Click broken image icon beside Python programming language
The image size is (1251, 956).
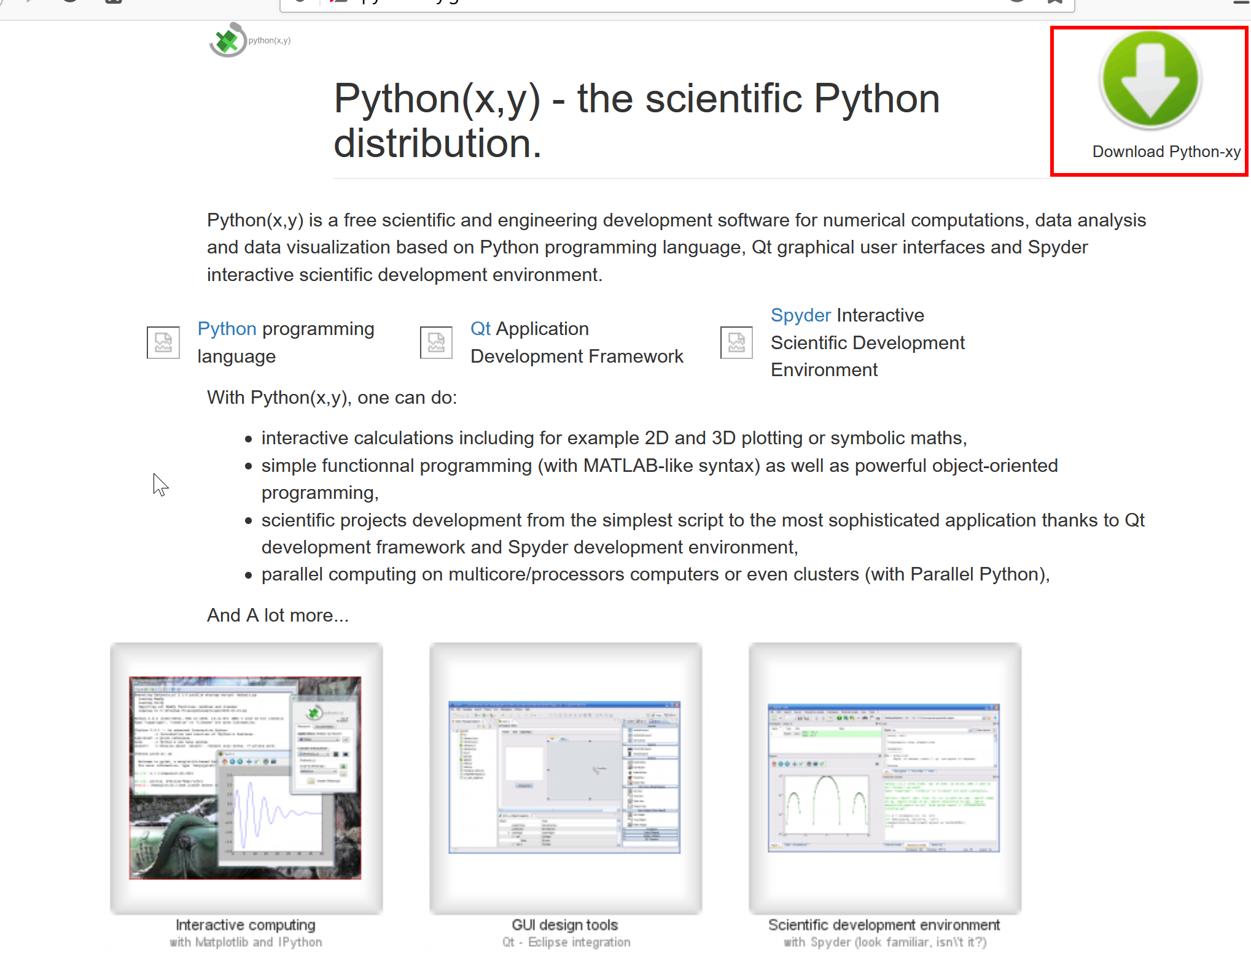tap(163, 342)
